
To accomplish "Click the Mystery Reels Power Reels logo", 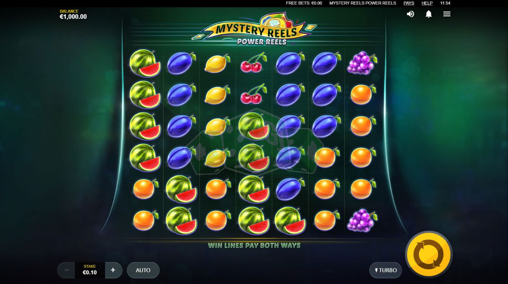I will point(254,29).
